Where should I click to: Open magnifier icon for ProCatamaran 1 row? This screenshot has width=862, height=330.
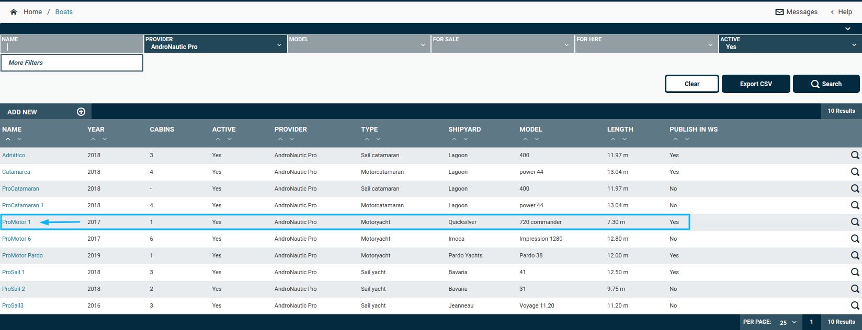click(855, 205)
